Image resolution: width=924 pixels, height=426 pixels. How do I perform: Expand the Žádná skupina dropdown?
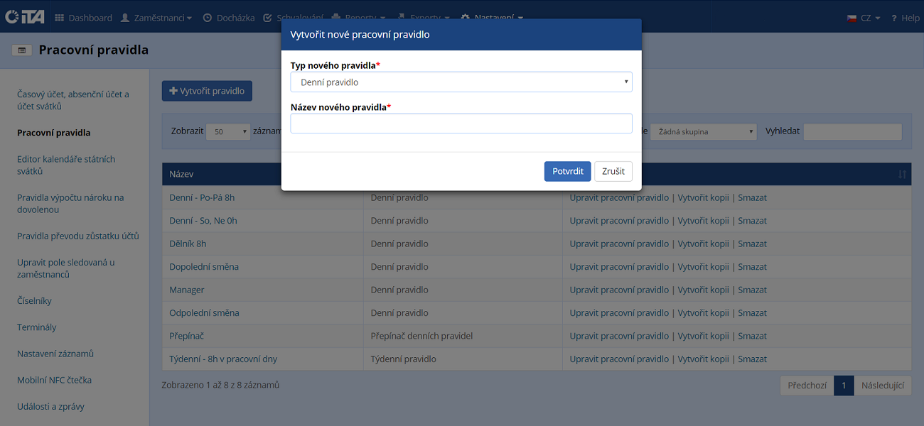[x=704, y=131]
